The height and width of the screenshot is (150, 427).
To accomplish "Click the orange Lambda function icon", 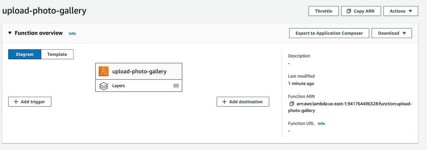I will (104, 72).
